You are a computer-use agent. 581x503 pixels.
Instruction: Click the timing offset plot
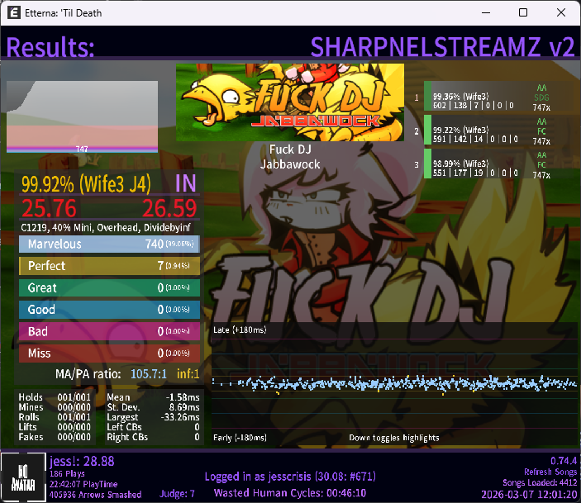point(394,382)
